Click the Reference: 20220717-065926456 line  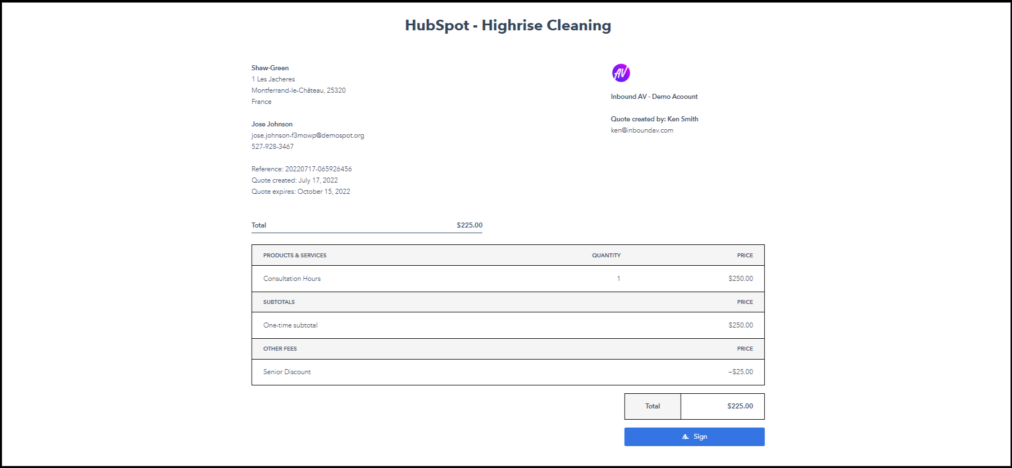[302, 169]
